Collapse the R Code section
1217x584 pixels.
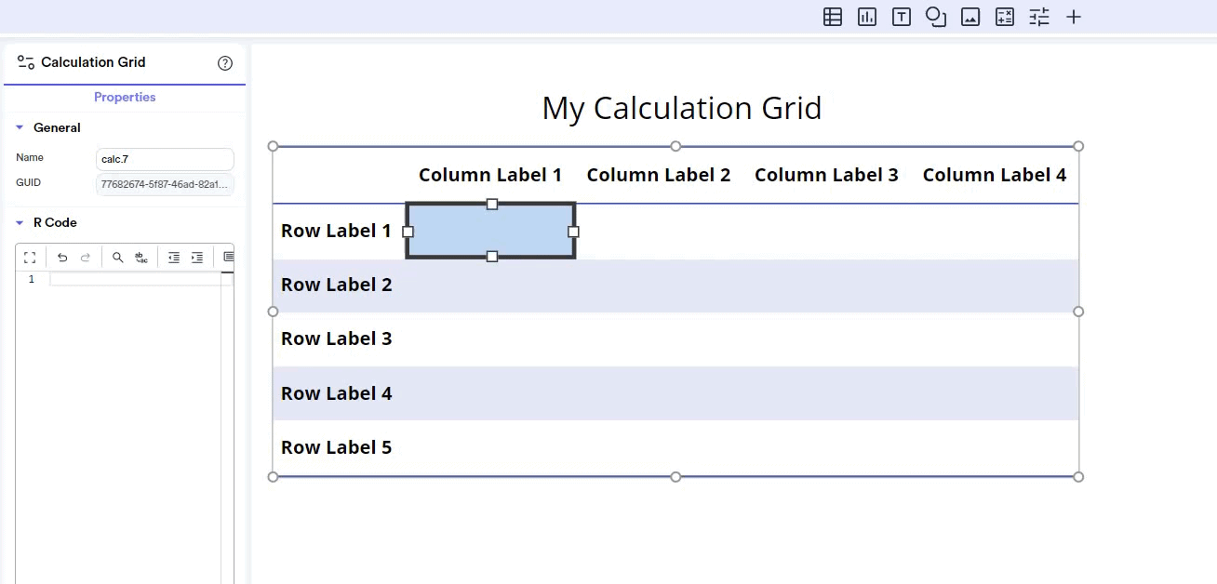(20, 222)
